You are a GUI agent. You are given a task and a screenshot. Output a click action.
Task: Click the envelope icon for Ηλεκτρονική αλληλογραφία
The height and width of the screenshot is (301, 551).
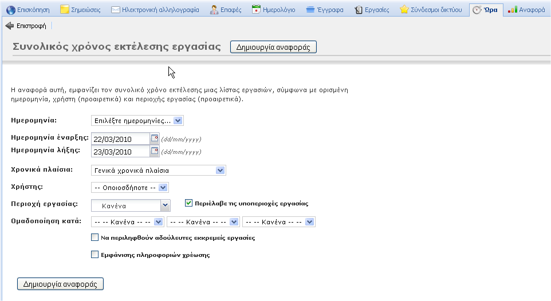(x=115, y=10)
